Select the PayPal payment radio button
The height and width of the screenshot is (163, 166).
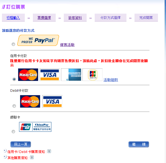click(13, 44)
